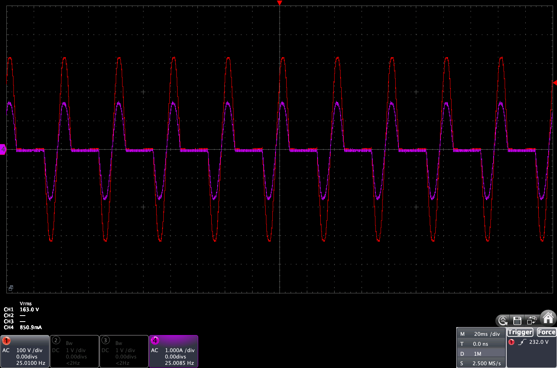Click the floppy disk save icon
Image resolution: width=557 pixels, height=368 pixels.
pos(517,320)
